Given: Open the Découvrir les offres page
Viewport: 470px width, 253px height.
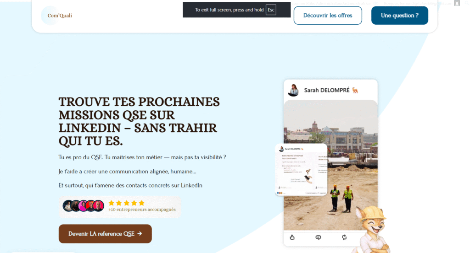Looking at the screenshot, I should 327,16.
